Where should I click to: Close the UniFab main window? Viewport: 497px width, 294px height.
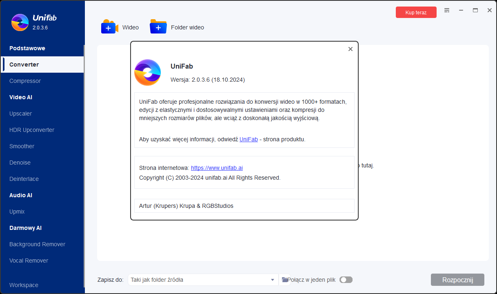490,10
